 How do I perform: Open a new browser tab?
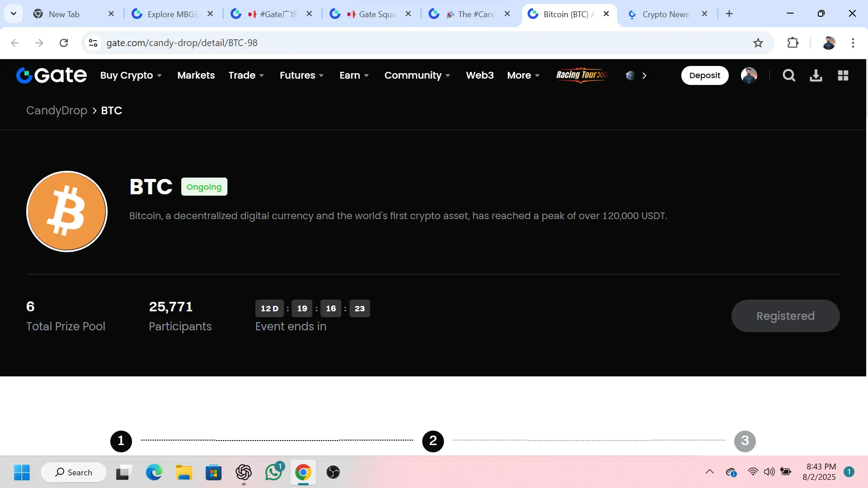[729, 14]
